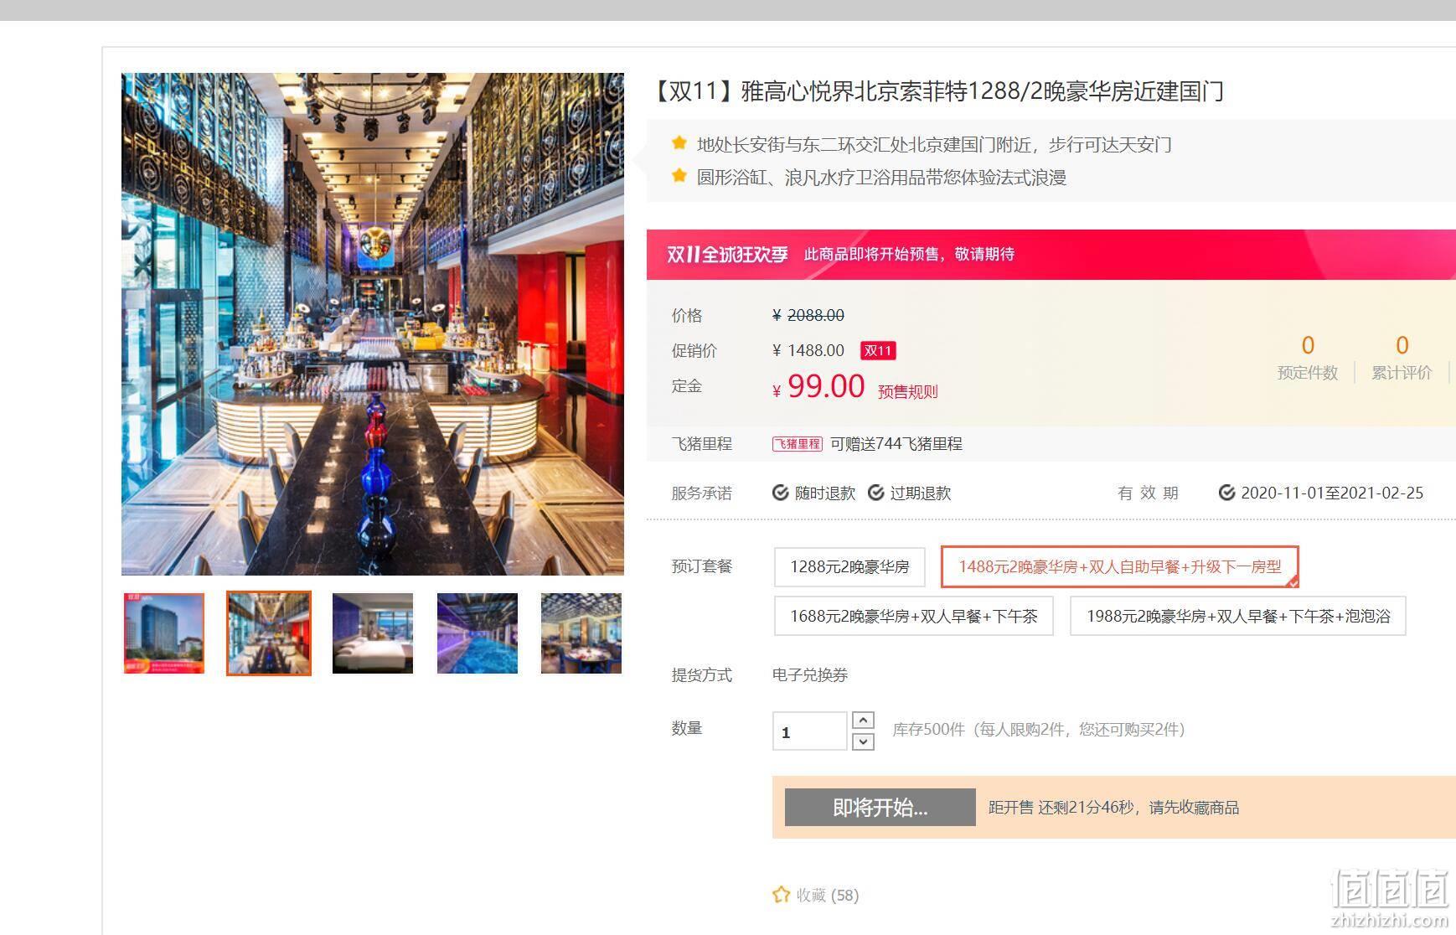Screen dimensions: 1456x935
Task: Open the 预售规则 link
Action: 908,391
